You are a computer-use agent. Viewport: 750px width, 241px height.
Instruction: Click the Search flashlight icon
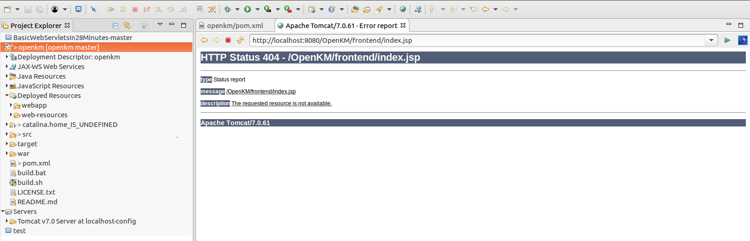pyautogui.click(x=379, y=9)
